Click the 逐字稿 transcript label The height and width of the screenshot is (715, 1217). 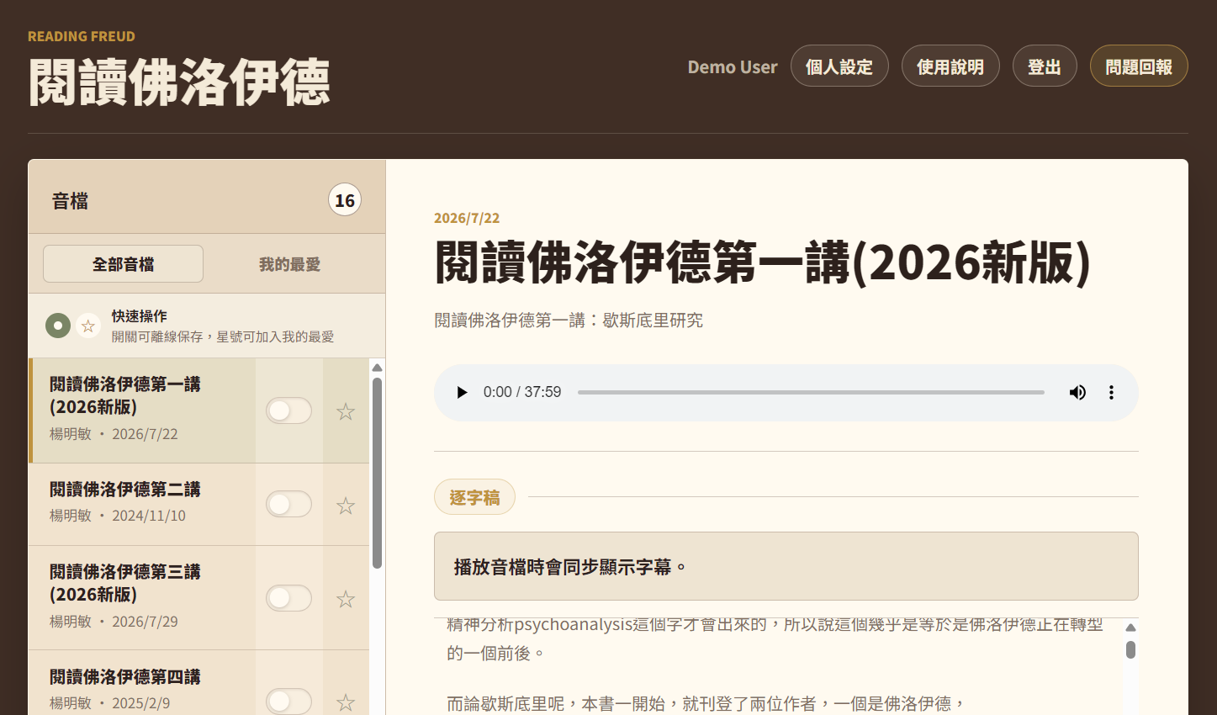474,497
